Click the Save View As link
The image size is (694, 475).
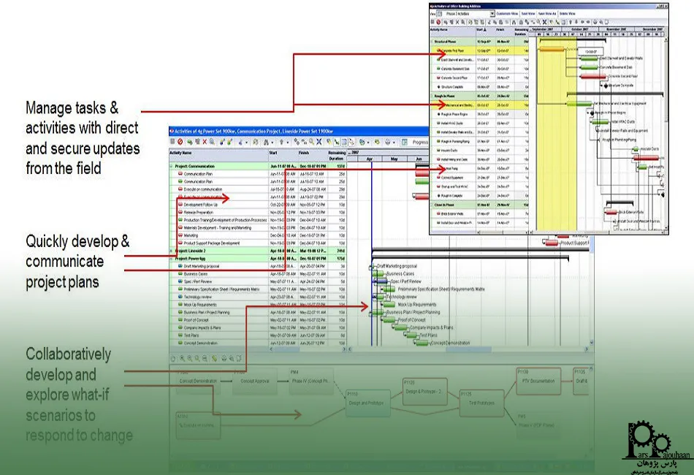point(548,13)
